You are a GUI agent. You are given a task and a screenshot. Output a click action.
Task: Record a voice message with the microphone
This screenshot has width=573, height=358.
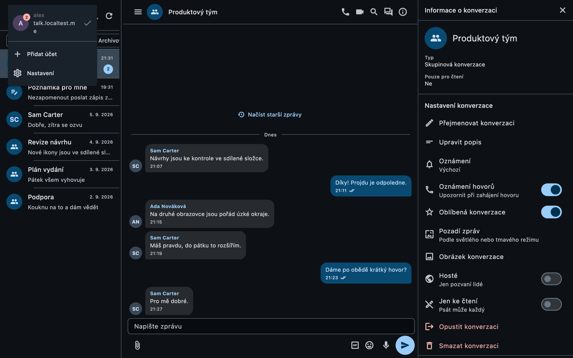tap(386, 345)
